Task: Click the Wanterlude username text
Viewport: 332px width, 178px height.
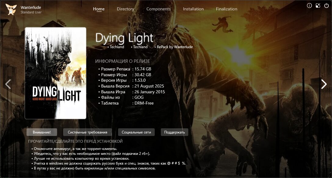Action: point(31,7)
